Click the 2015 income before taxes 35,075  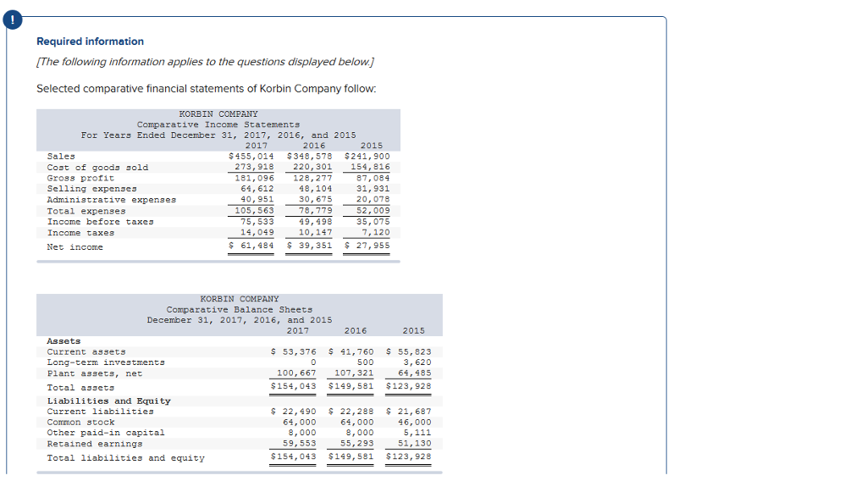coord(373,222)
